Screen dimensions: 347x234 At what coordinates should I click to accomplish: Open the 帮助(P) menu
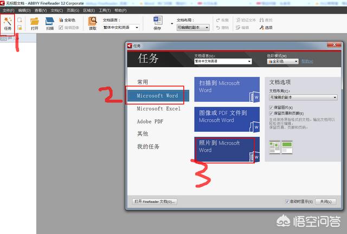[x=120, y=10]
